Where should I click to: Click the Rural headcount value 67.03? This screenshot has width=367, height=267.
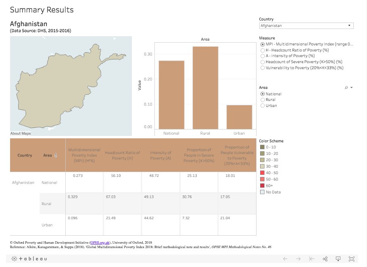(x=111, y=197)
